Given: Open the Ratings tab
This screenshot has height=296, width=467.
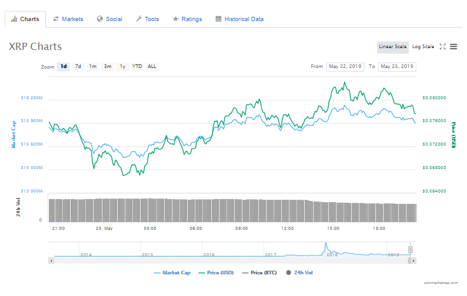Looking at the screenshot, I should [x=187, y=19].
